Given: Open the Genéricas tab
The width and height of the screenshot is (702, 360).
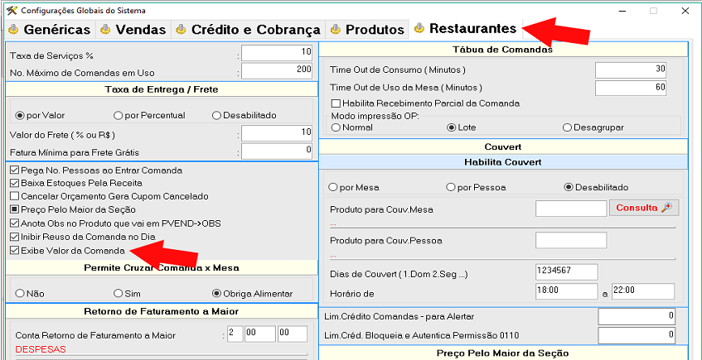Looking at the screenshot, I should pos(49,30).
